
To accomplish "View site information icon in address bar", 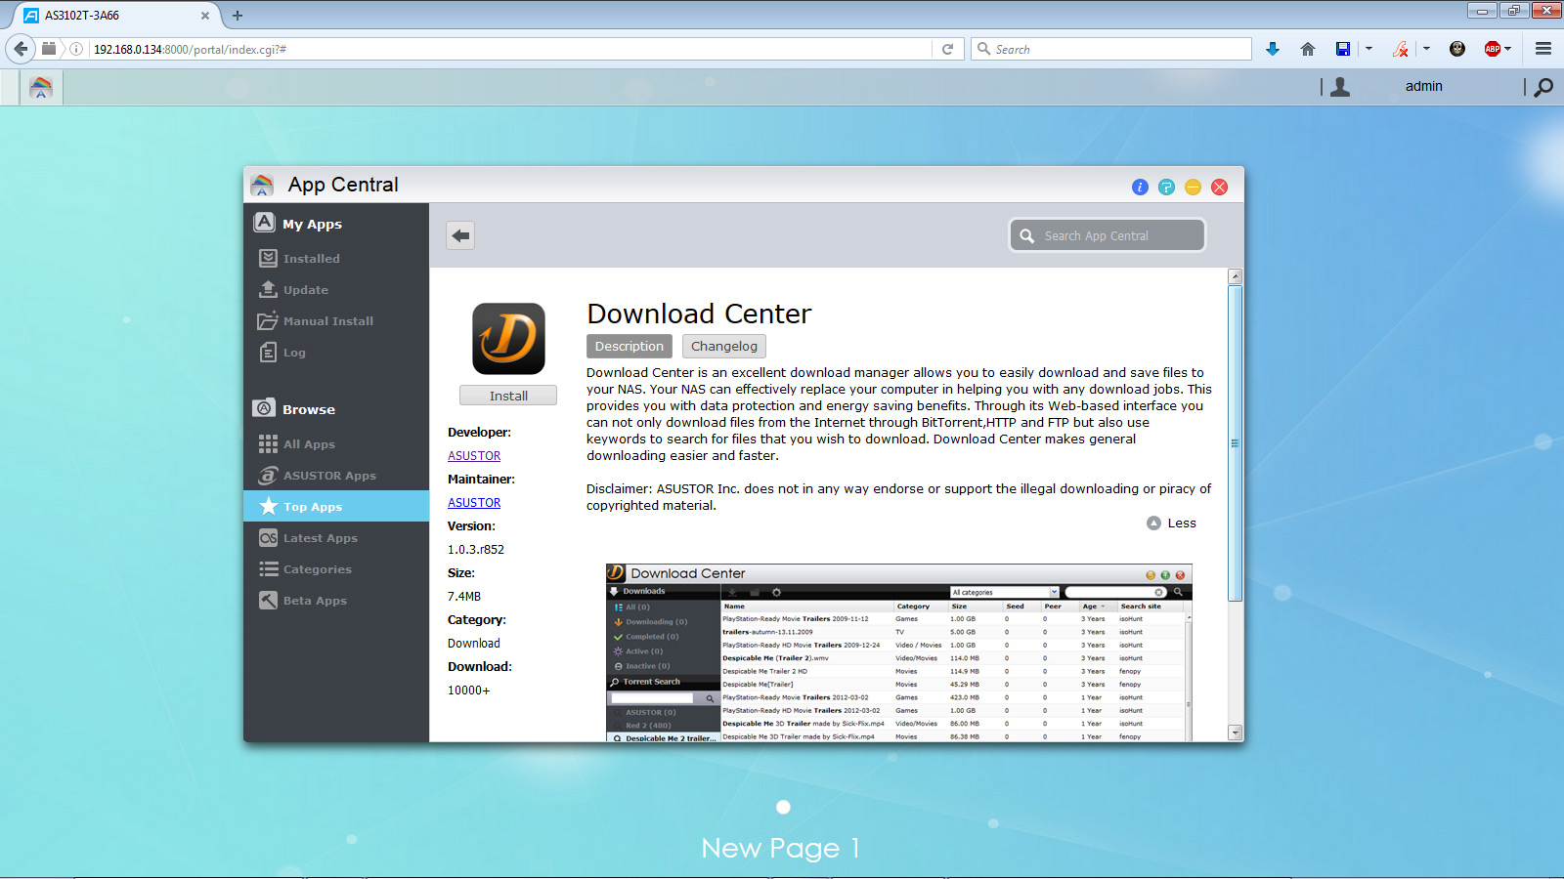I will [x=75, y=49].
